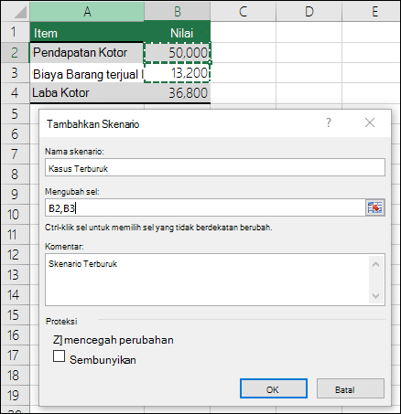Screen dimensions: 401x414
Task: Click the select-all corner of spreadsheet
Action: [x=16, y=12]
